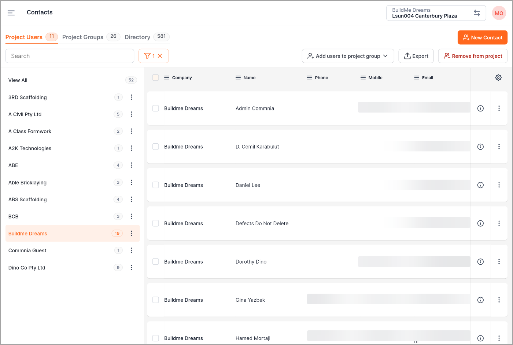This screenshot has height=345, width=513.
Task: Open more options for Dorothy Dino row
Action: (499, 262)
